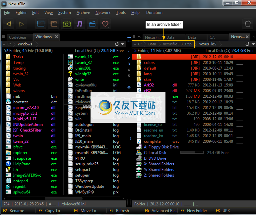Select the complete wav audio icon
This screenshot has width=256, height=215.
click(x=139, y=141)
